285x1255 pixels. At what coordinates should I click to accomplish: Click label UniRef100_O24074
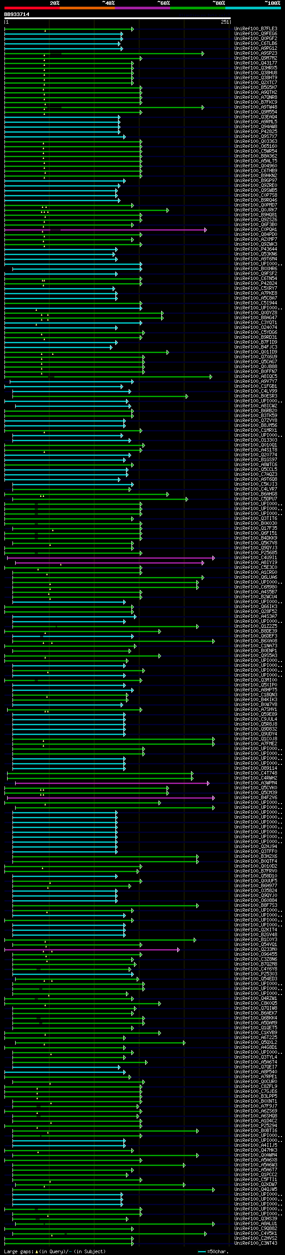tap(256, 328)
